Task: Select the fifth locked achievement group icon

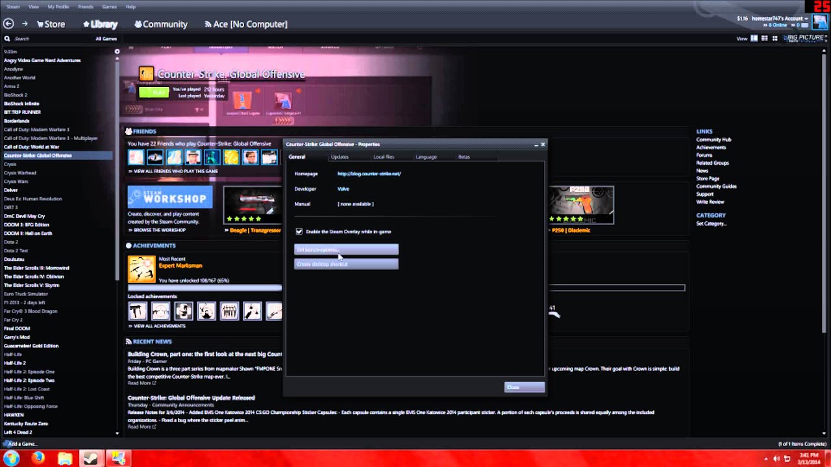Action: (x=229, y=311)
